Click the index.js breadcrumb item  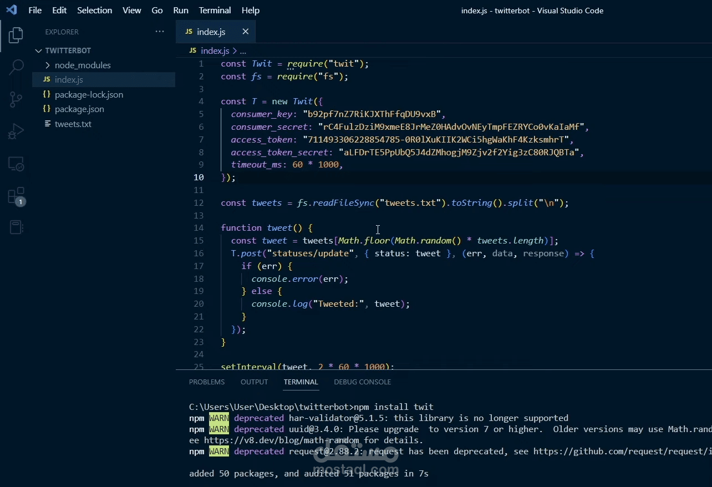[215, 50]
